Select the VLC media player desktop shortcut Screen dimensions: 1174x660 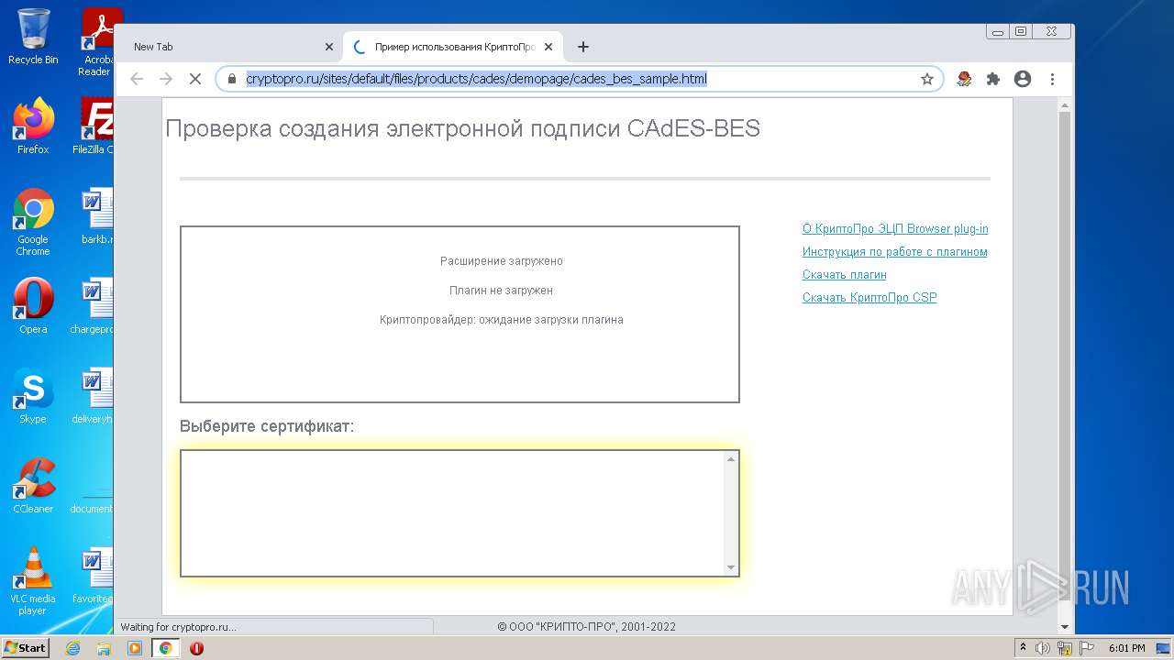click(x=33, y=581)
